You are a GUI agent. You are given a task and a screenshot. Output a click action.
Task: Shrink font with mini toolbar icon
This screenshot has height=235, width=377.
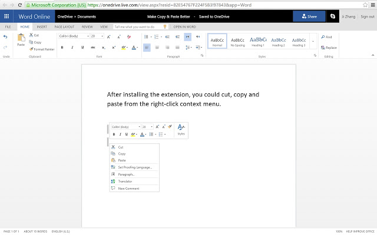pos(164,127)
